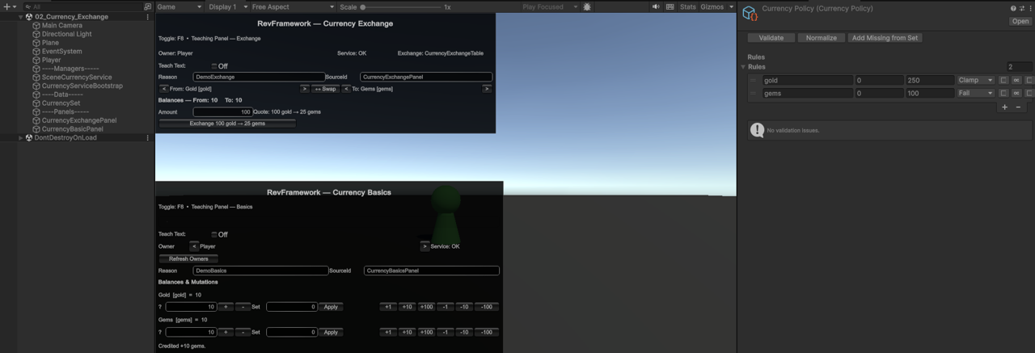
Task: Add a new rule with the plus icon
Action: point(1005,107)
